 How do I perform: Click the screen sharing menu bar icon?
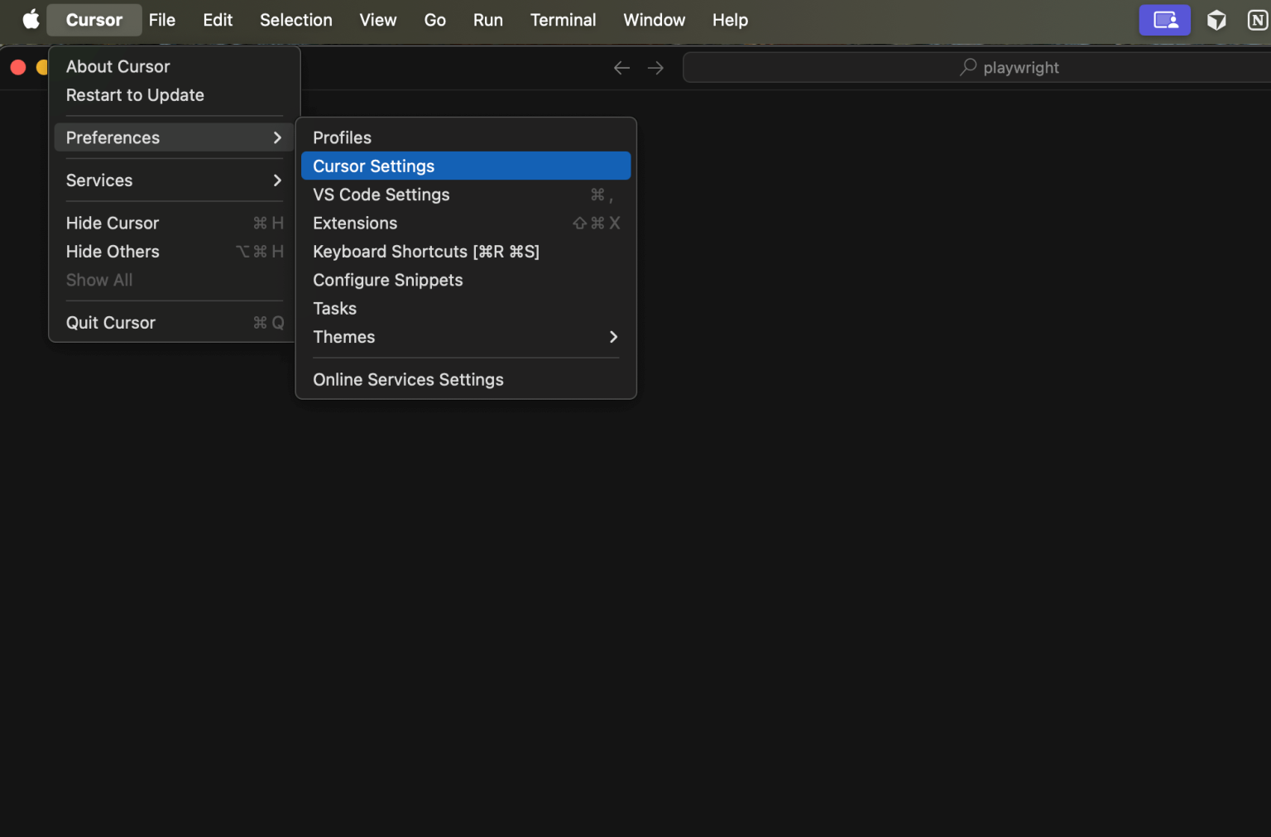pos(1163,20)
